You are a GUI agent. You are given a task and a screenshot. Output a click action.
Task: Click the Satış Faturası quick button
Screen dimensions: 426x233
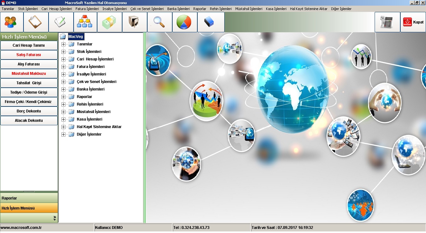29,55
